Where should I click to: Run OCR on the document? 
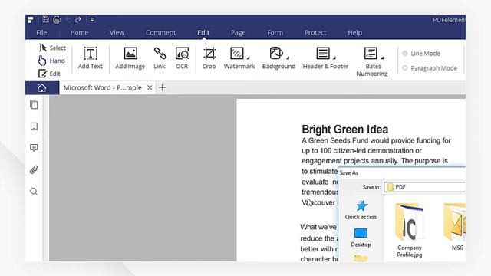182,58
